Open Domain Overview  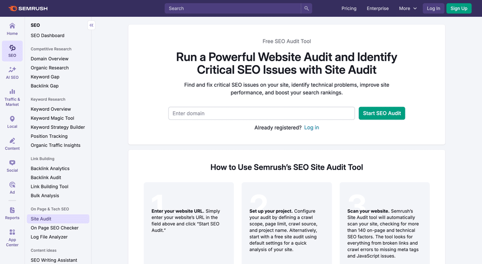tap(50, 59)
